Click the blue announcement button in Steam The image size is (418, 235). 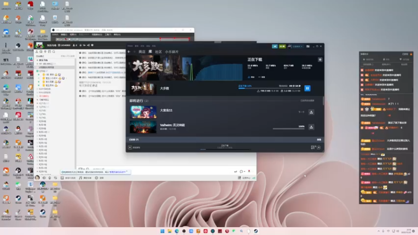coord(275,46)
